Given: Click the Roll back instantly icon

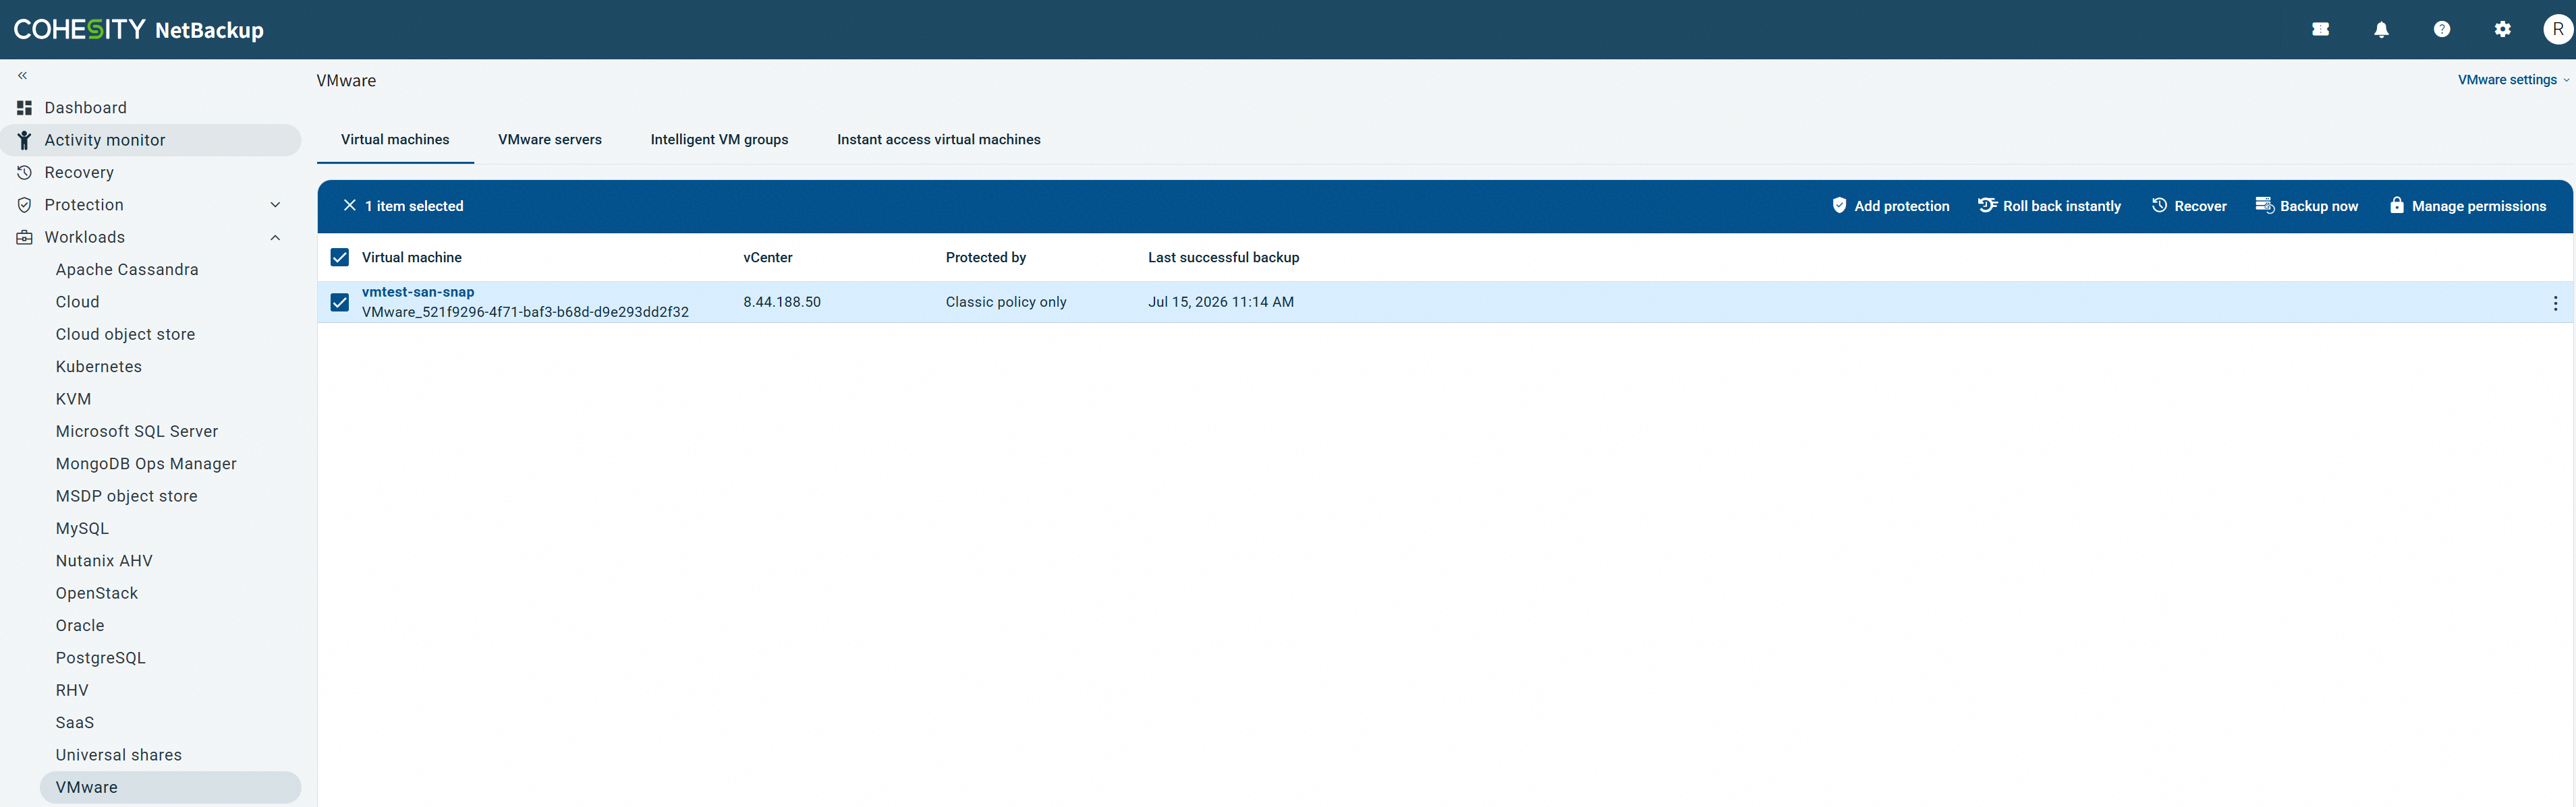Looking at the screenshot, I should pyautogui.click(x=1987, y=206).
